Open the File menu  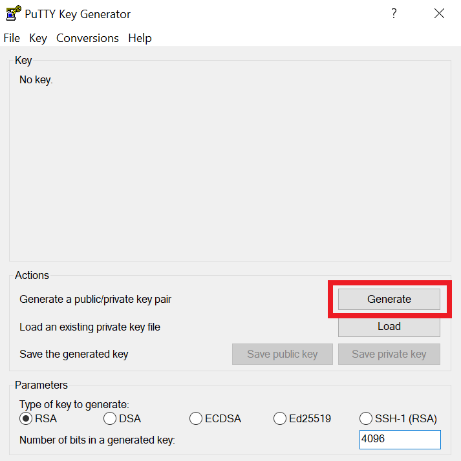click(x=12, y=38)
